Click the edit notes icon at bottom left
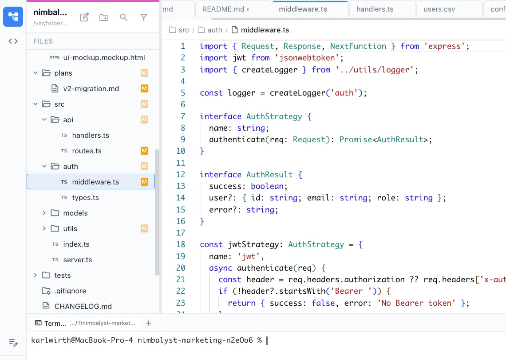Screen dimensions: 506x360 coord(13,342)
